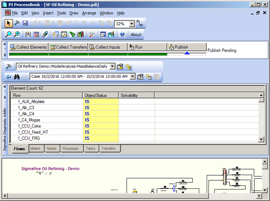Click the Collect Transfers button

(x=69, y=47)
